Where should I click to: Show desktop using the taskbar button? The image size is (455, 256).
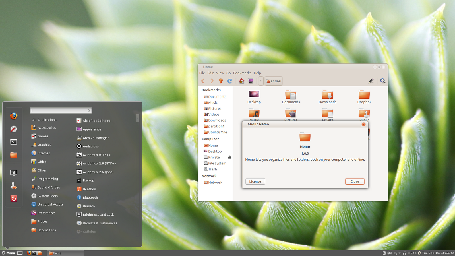coord(20,253)
